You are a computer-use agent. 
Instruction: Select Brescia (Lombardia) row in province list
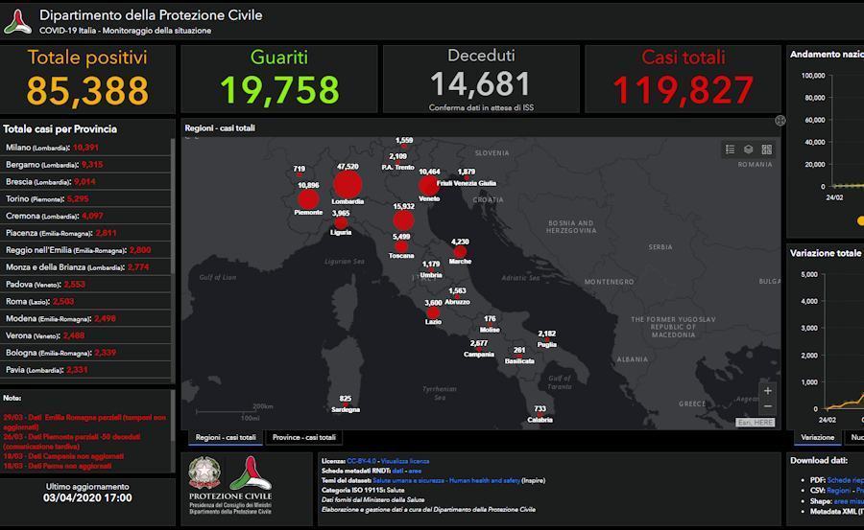(86, 182)
